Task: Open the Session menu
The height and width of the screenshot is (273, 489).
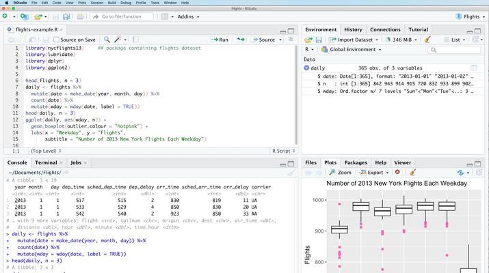Action: pyautogui.click(x=97, y=3)
